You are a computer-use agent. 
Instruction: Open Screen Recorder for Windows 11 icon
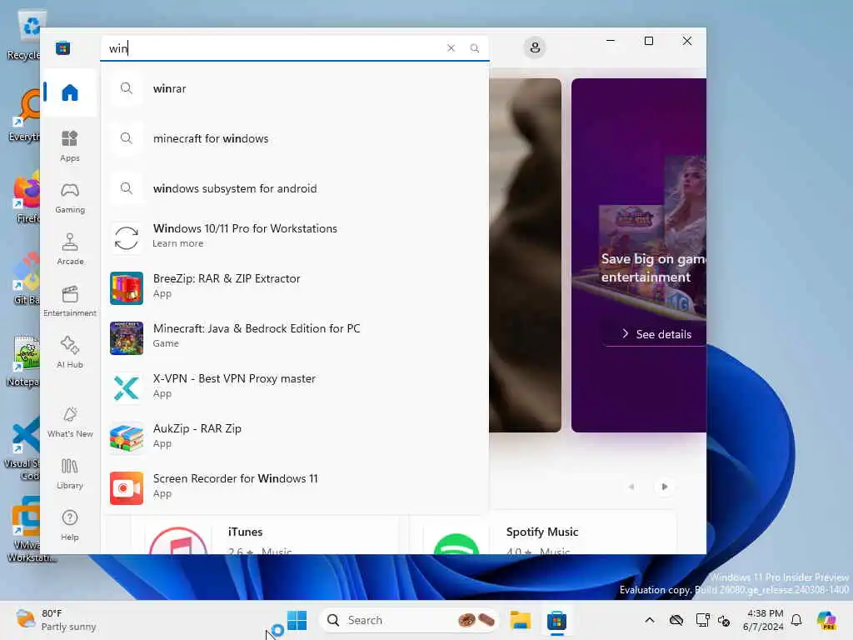click(x=127, y=488)
